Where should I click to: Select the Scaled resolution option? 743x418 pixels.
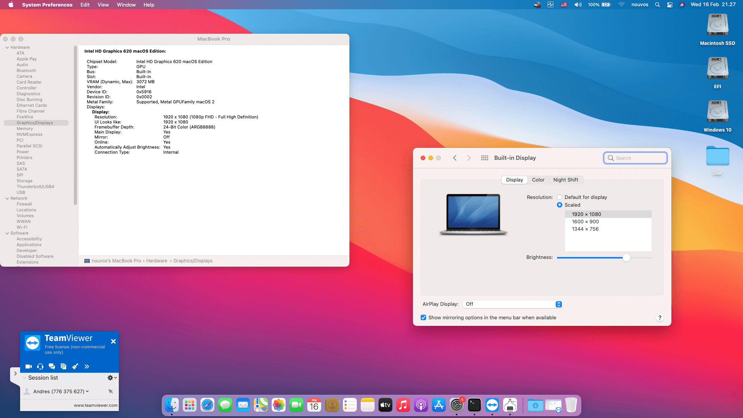tap(559, 205)
